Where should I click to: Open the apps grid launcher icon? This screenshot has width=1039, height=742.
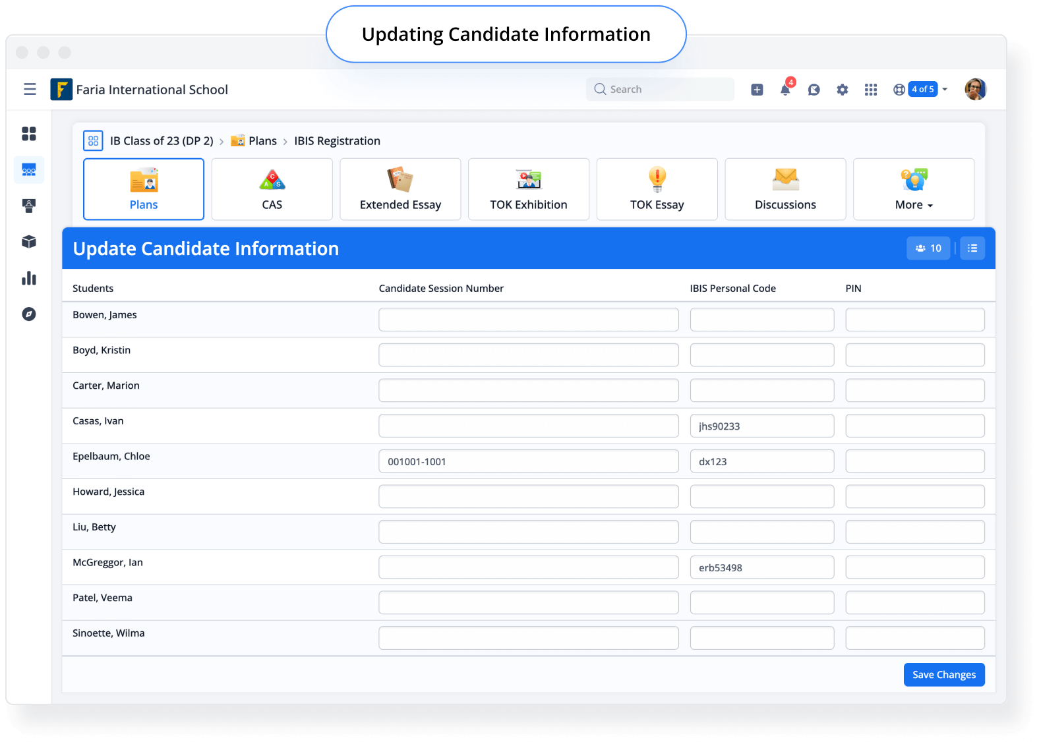871,90
